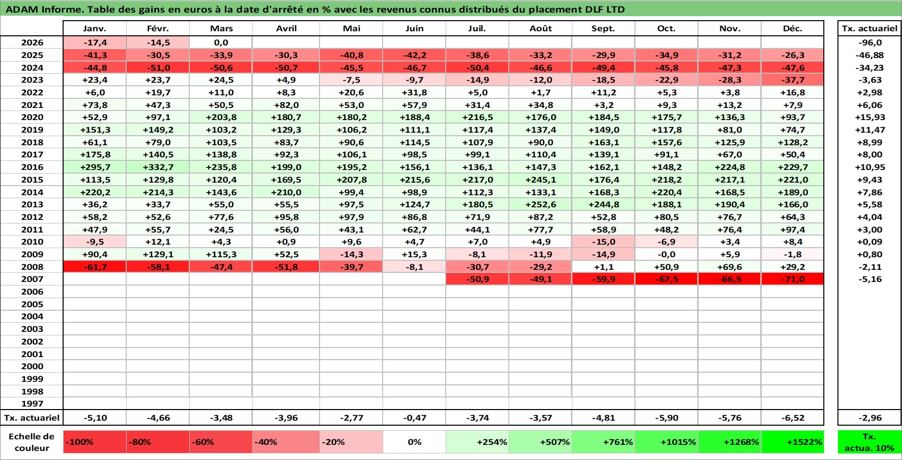Select the -51,0 cell in 2024

(x=158, y=68)
